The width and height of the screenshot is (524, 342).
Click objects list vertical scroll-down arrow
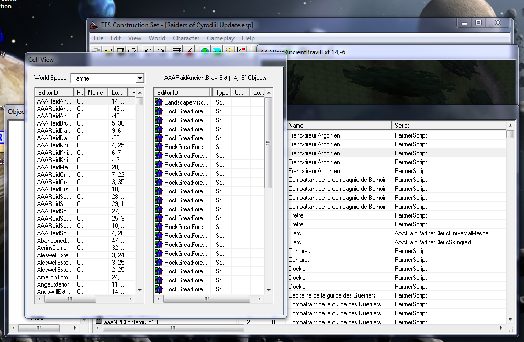point(269,290)
